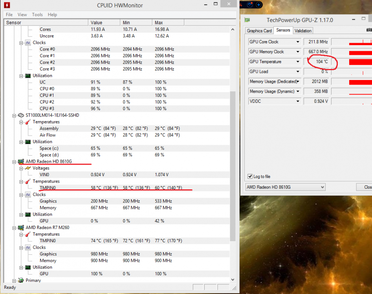372x294 pixels.
Task: Click thermometer icon under Radeon R7 M260
Action: point(28,234)
